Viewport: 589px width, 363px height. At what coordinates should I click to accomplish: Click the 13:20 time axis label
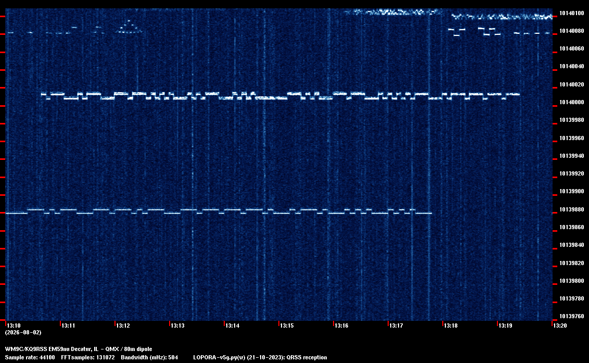[560, 326]
